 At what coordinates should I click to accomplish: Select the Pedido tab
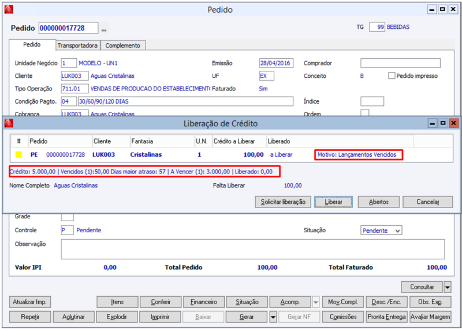pyautogui.click(x=32, y=45)
